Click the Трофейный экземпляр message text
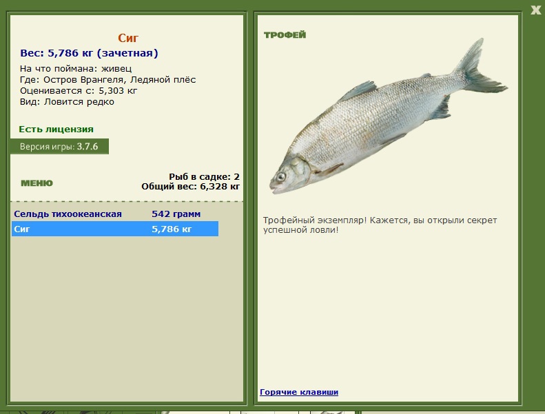 380,225
